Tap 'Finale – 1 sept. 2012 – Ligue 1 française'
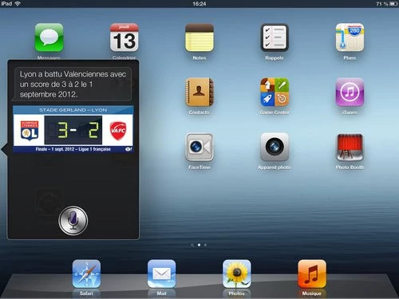The image size is (399, 299). click(x=73, y=149)
